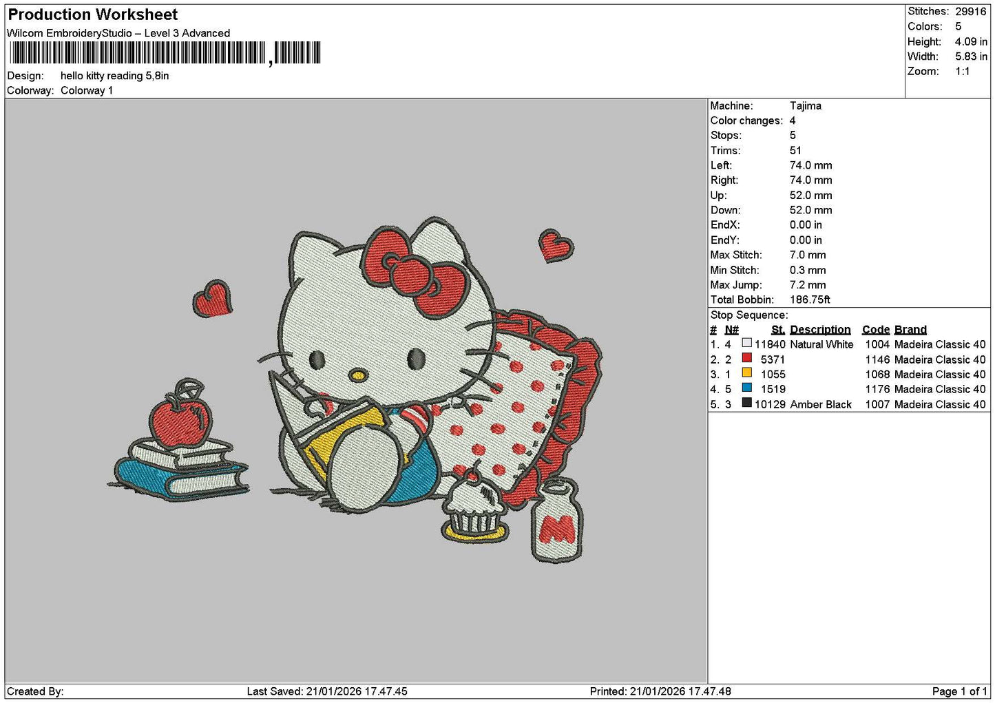Click 'Wilcom EmbroideryStudio – Level 3 Advanced' text

118,33
